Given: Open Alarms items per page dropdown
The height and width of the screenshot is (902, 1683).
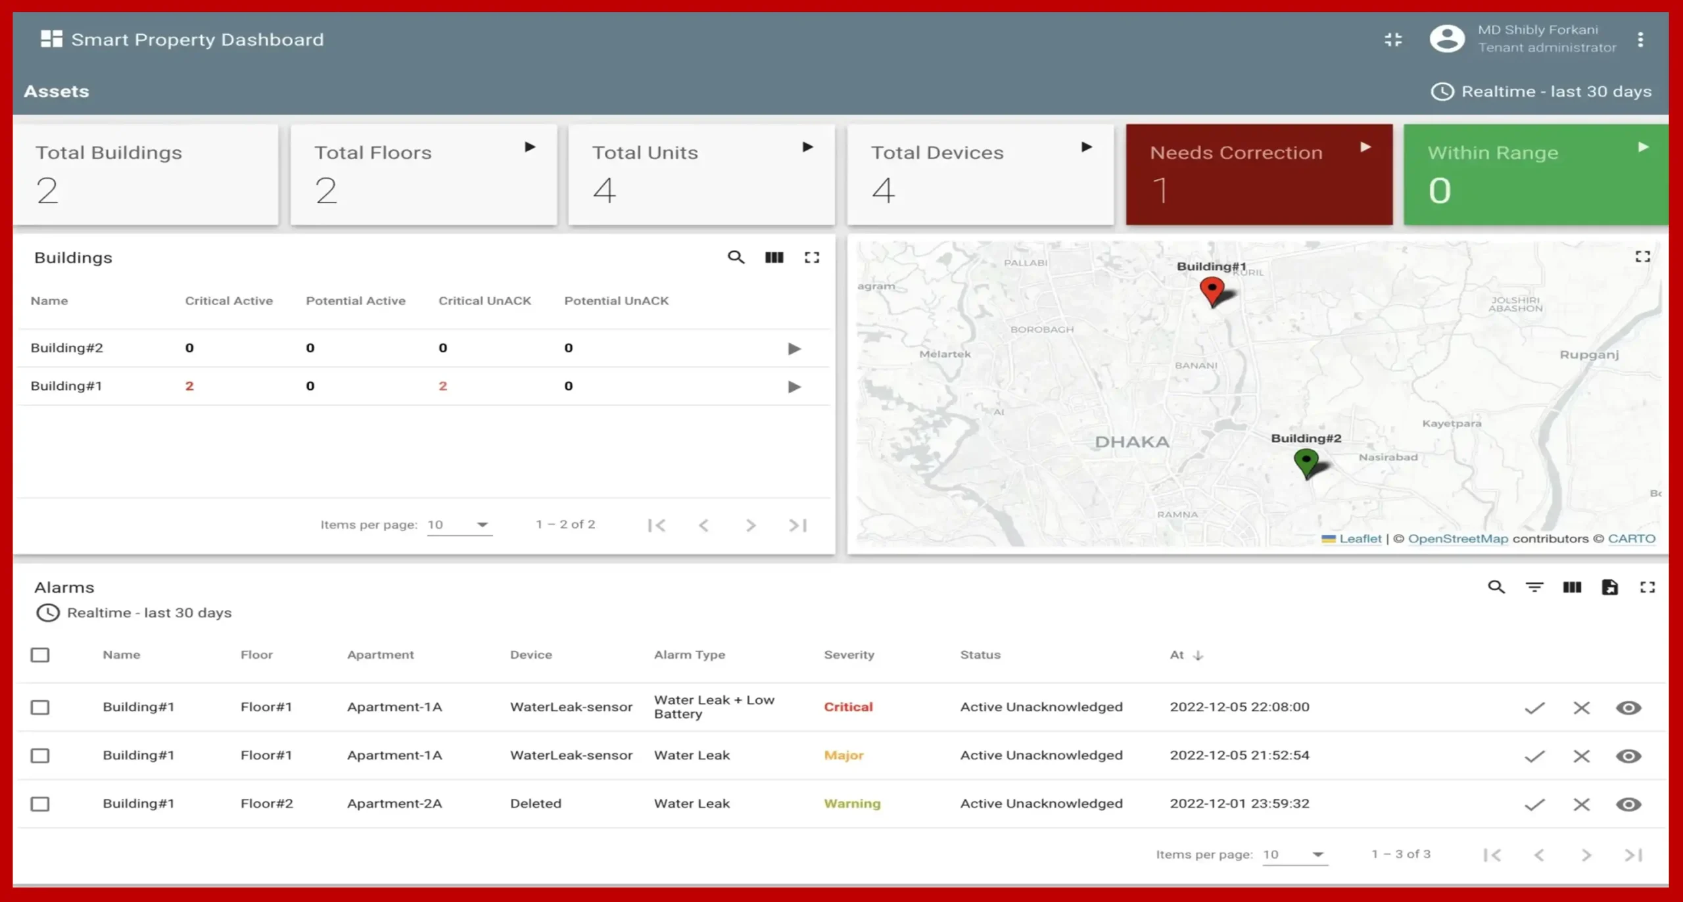Looking at the screenshot, I should 1294,854.
